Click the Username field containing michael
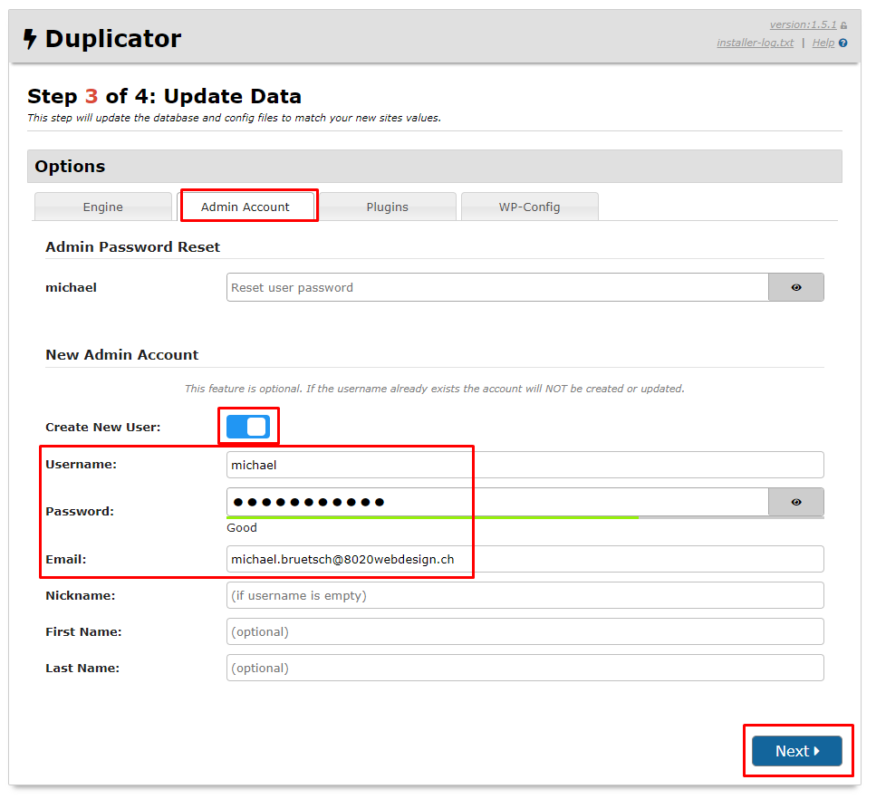876x799 pixels. [x=525, y=465]
